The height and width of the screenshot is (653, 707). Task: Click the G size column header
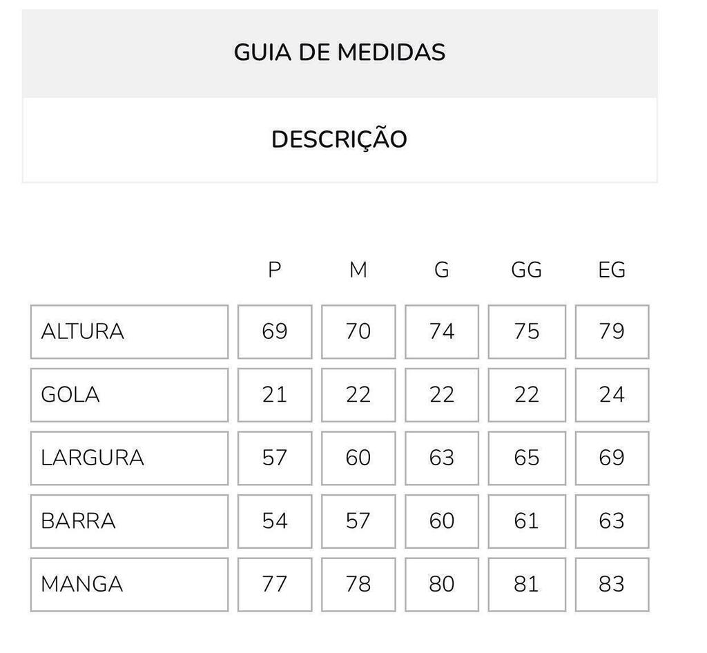click(442, 270)
